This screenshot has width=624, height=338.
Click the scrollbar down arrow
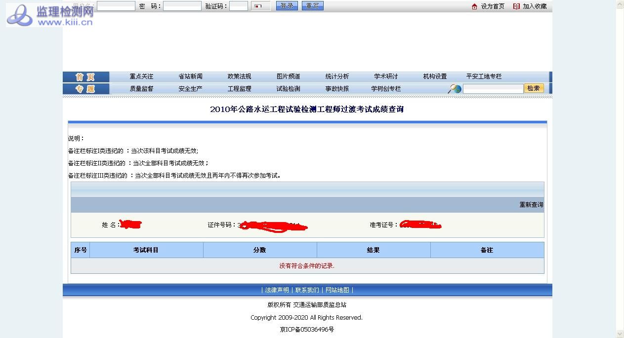pyautogui.click(x=620, y=334)
